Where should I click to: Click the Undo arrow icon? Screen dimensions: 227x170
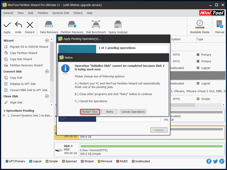pos(18,25)
